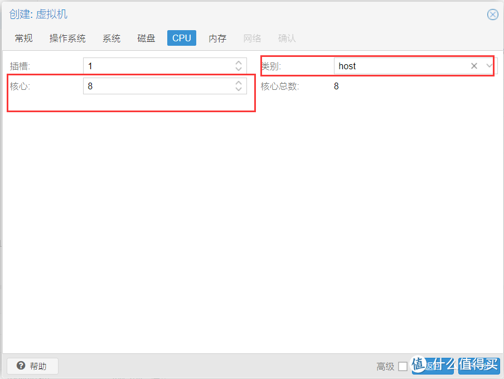This screenshot has width=504, height=379.
Task: Click the 插槽 spinner up arrow
Action: click(x=240, y=63)
